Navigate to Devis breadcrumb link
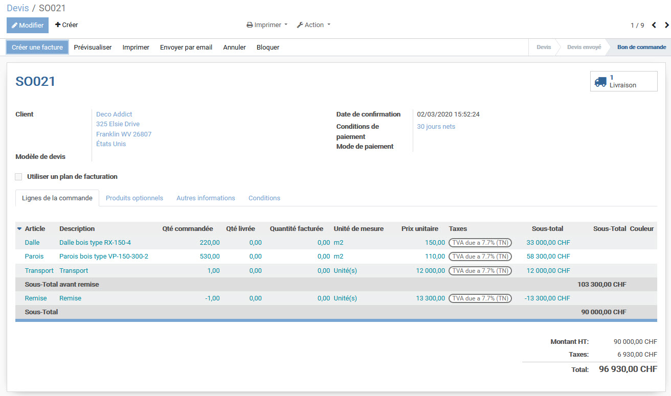The image size is (671, 396). [18, 8]
